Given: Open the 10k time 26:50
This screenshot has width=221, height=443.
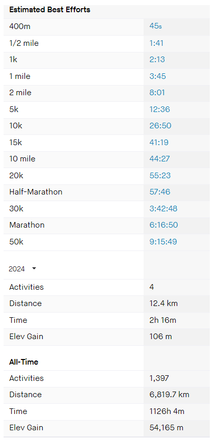Looking at the screenshot, I should 160,126.
